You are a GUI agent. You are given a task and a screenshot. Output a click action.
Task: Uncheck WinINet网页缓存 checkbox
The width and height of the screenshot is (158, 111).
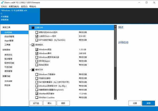click(x=37, y=94)
